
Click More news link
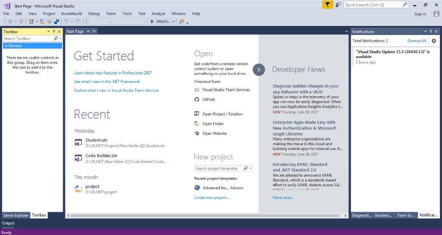pos(283,197)
